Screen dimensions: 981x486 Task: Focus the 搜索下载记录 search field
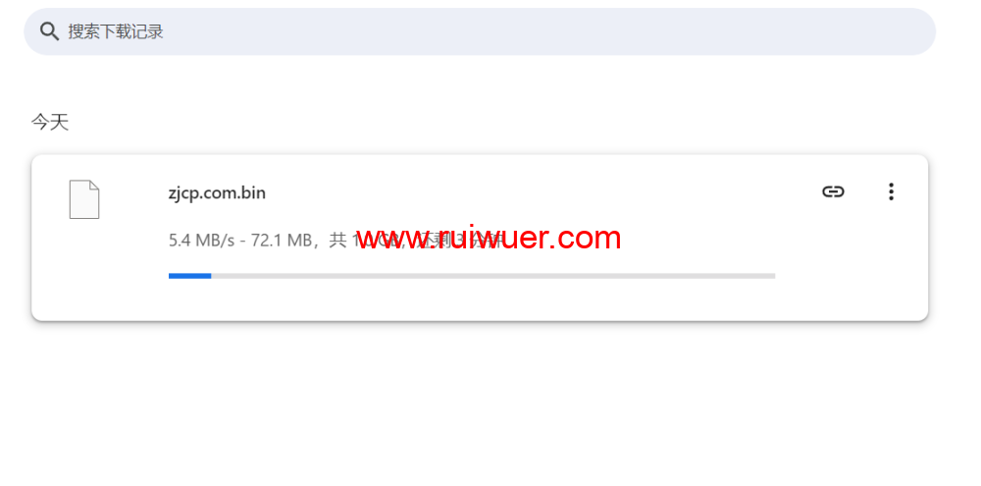click(x=480, y=31)
